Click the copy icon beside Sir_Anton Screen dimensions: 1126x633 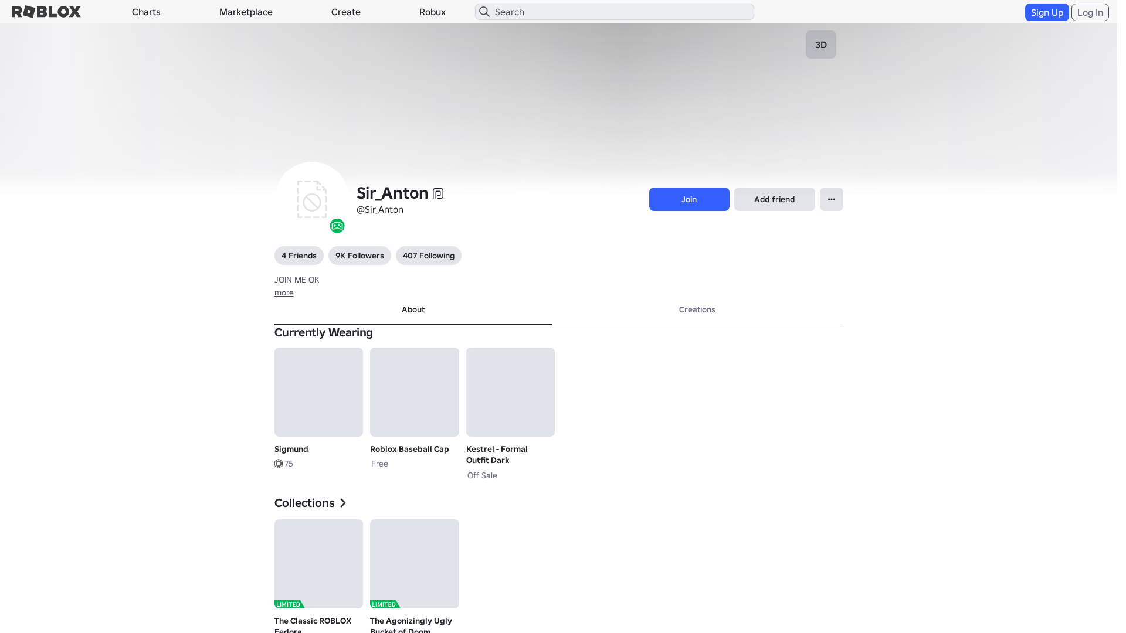point(438,193)
